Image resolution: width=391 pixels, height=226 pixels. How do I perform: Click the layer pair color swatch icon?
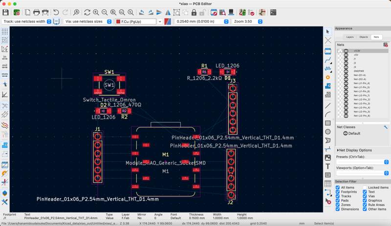pos(168,21)
